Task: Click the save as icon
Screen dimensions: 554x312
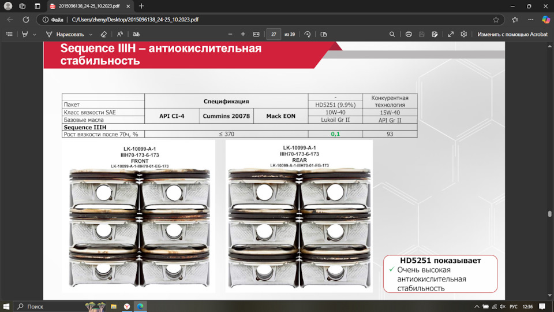Action: pos(435,34)
